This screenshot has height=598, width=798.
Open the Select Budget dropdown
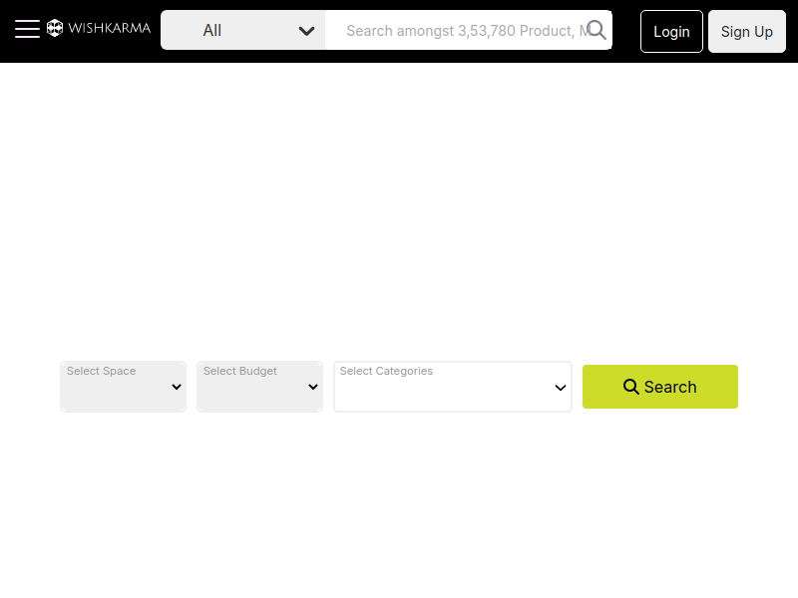coord(259,387)
